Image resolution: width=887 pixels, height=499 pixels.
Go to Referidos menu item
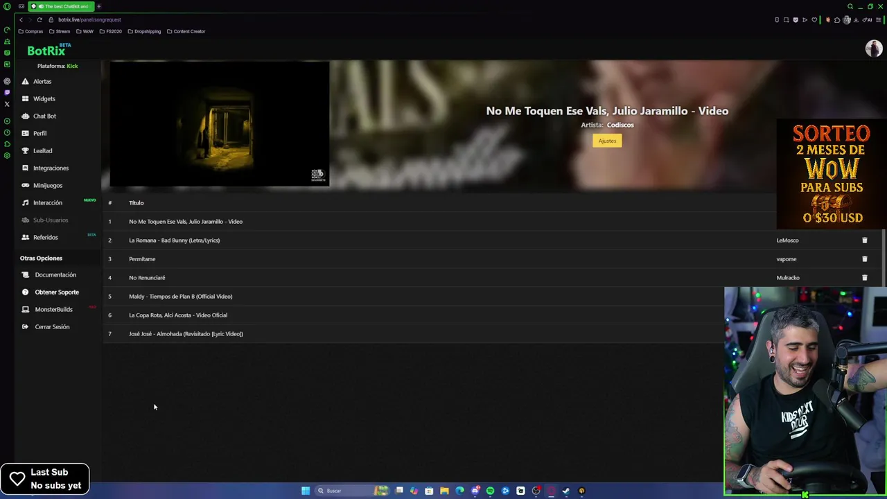click(x=46, y=238)
